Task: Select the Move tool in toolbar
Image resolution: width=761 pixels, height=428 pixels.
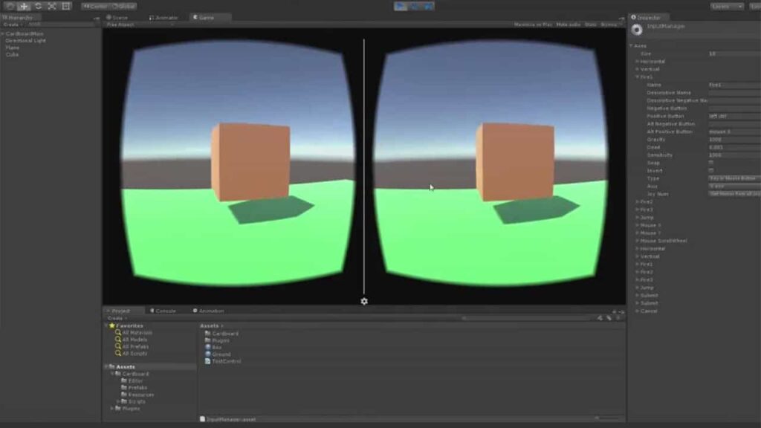Action: point(24,6)
